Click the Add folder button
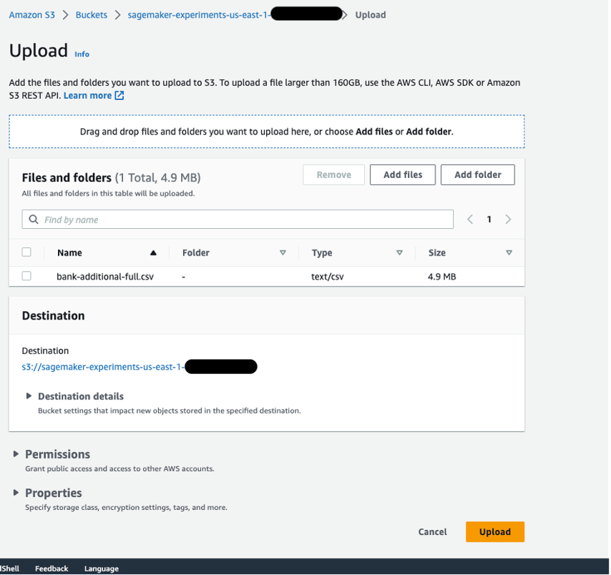Image resolution: width=611 pixels, height=575 pixels. point(477,175)
